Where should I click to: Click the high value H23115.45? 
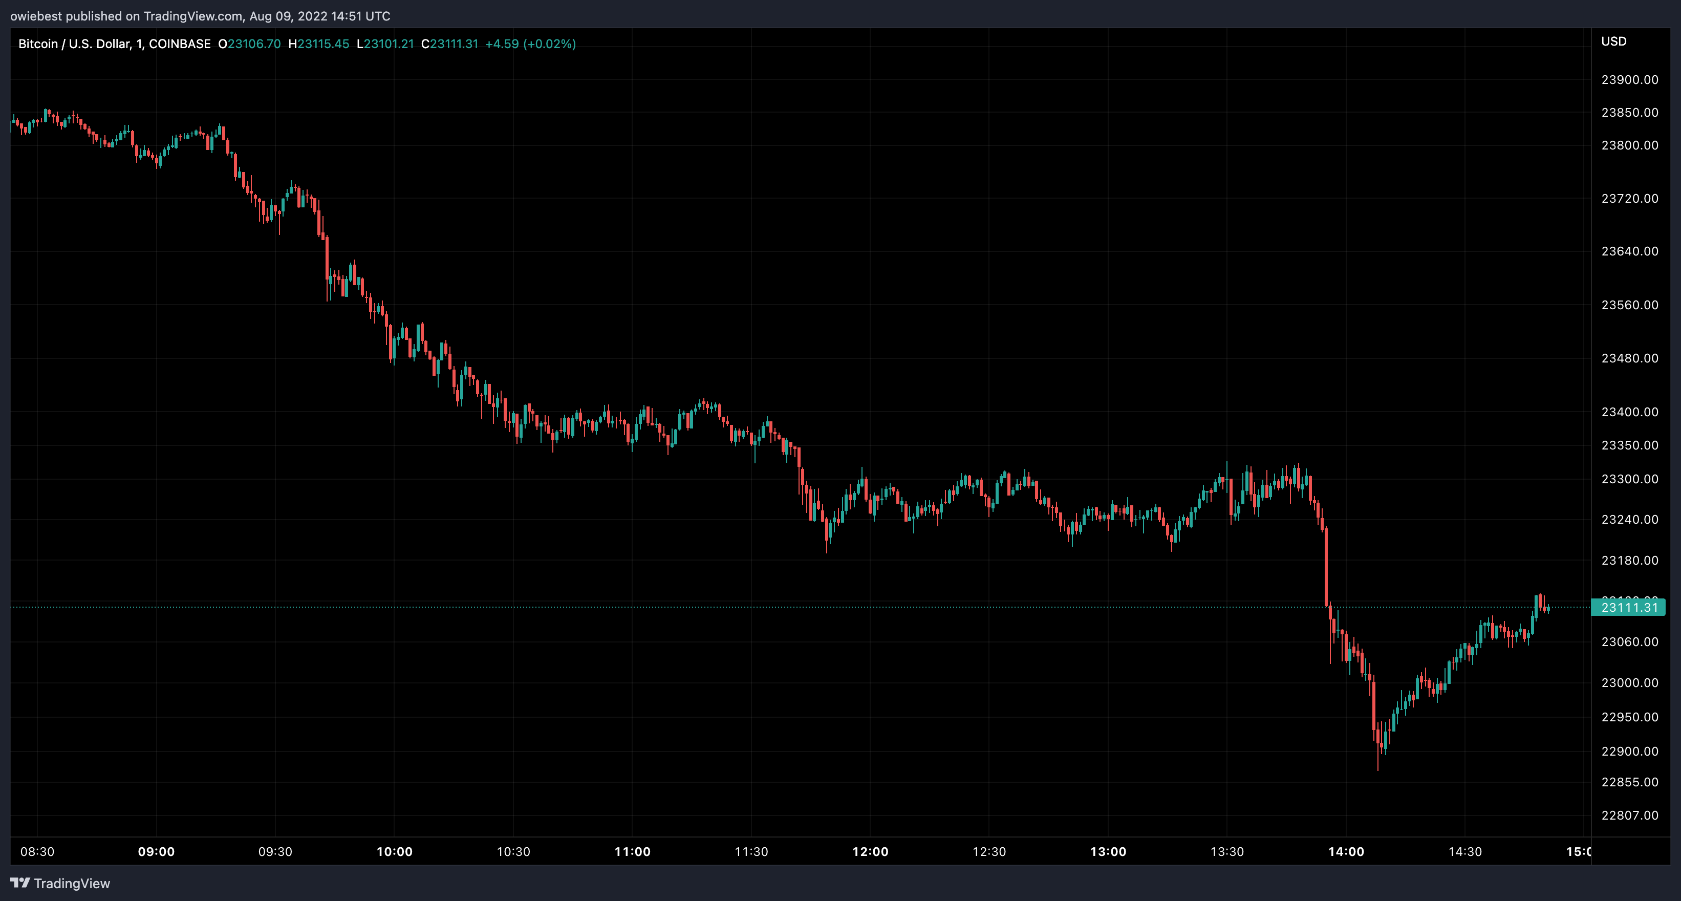(x=318, y=44)
